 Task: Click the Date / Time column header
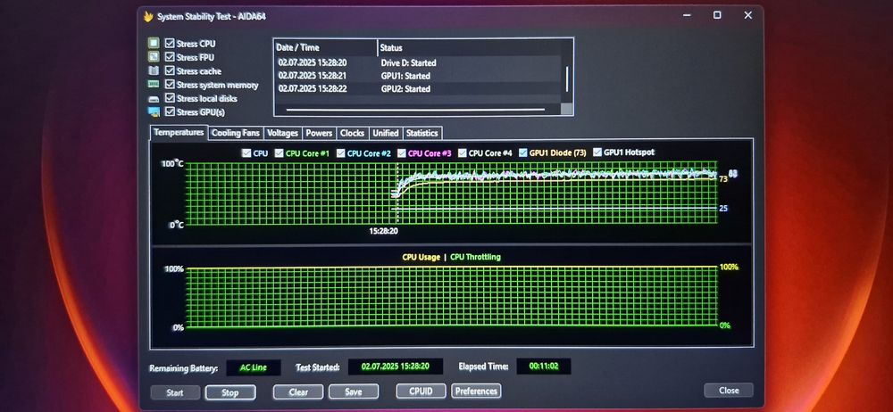326,48
